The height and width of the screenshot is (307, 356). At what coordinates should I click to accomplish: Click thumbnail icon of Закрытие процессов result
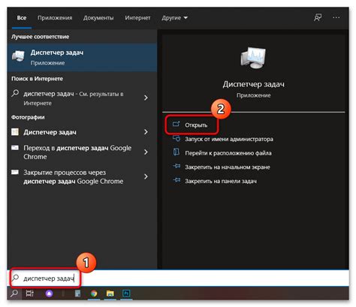pos(15,172)
